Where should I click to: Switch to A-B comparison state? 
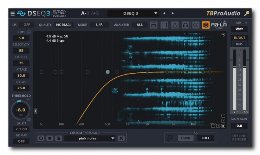coord(85,13)
